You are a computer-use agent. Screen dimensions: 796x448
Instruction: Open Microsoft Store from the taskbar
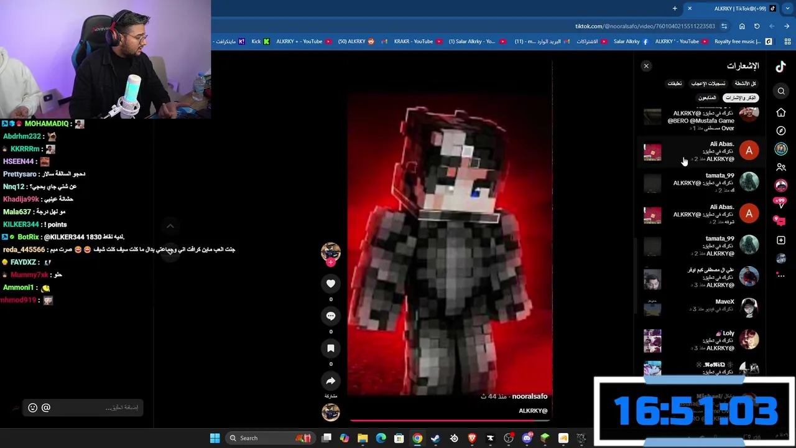coord(399,438)
